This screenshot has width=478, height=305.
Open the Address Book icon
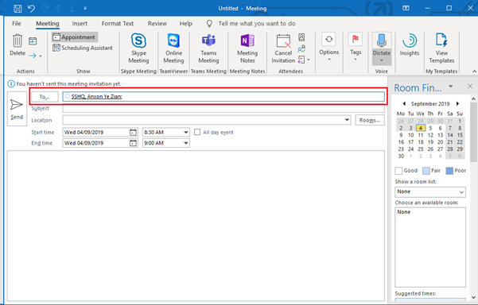pyautogui.click(x=301, y=37)
